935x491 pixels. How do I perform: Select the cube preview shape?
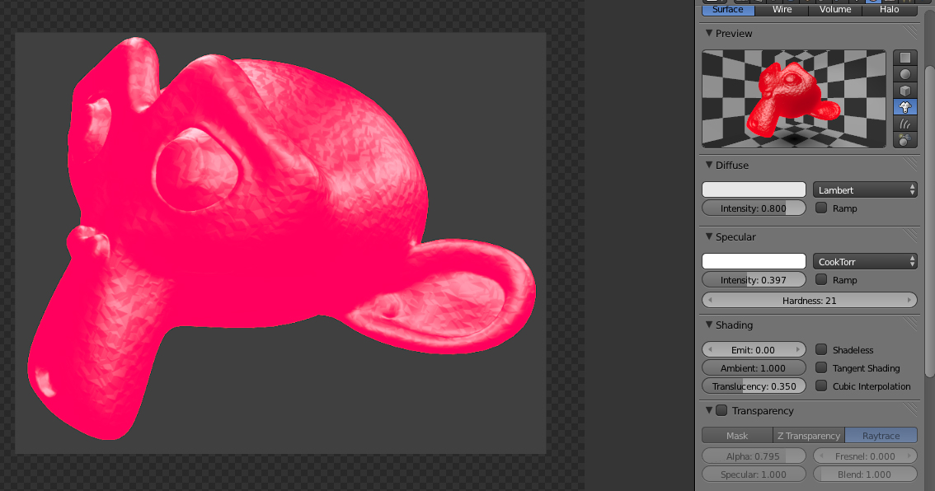(905, 91)
